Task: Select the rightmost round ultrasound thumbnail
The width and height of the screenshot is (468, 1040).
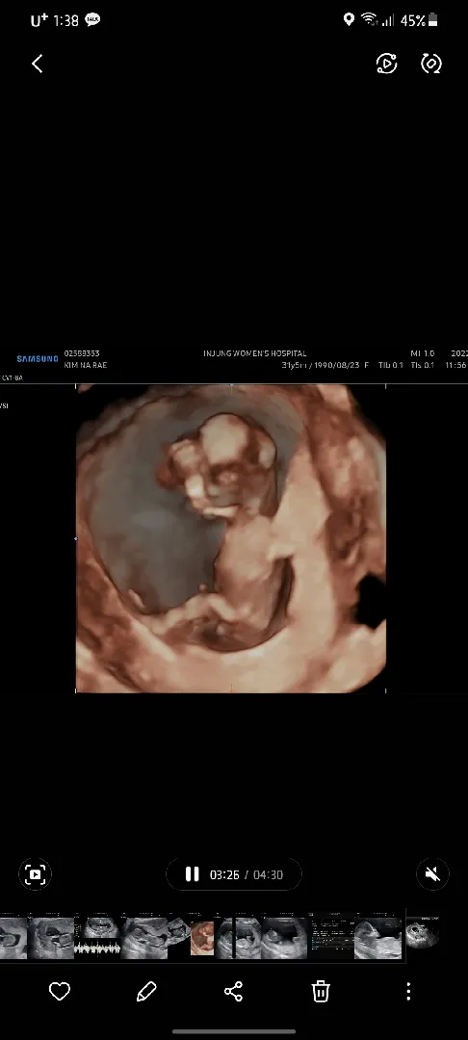Action: [x=423, y=933]
